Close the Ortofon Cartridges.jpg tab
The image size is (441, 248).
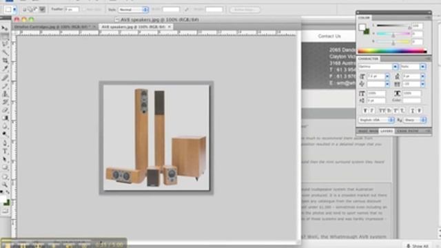pyautogui.click(x=94, y=27)
